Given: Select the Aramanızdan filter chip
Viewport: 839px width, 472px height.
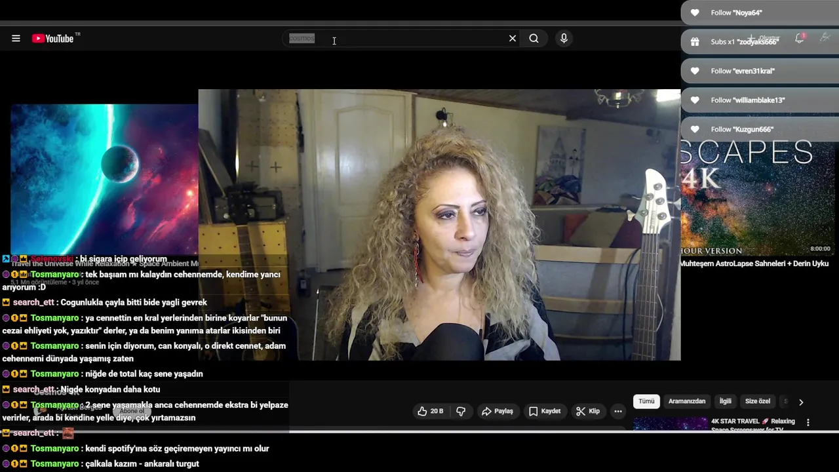Looking at the screenshot, I should tap(687, 401).
